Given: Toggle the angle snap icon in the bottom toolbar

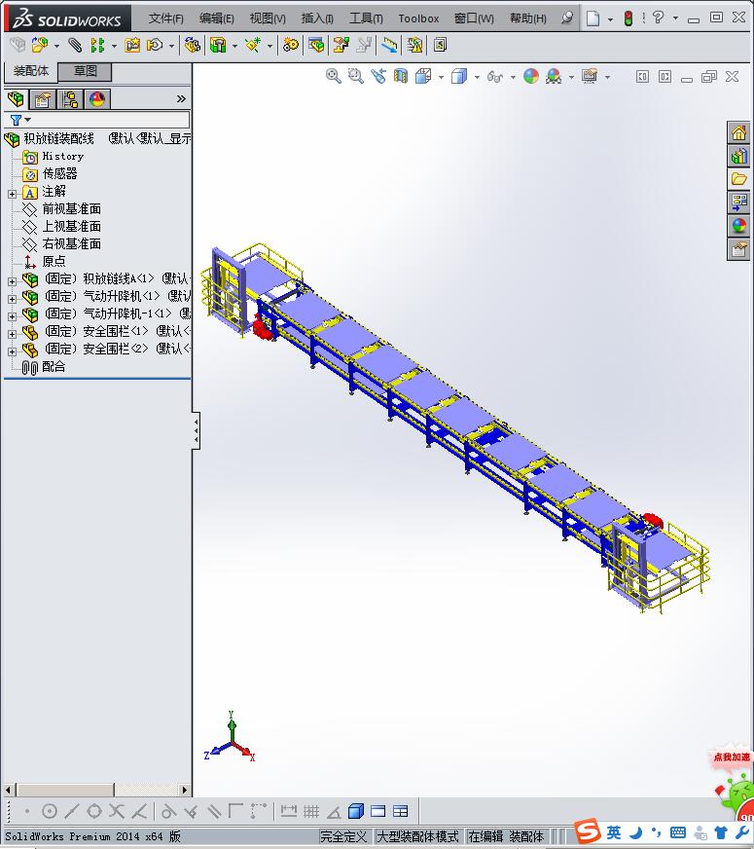Looking at the screenshot, I should (x=334, y=812).
